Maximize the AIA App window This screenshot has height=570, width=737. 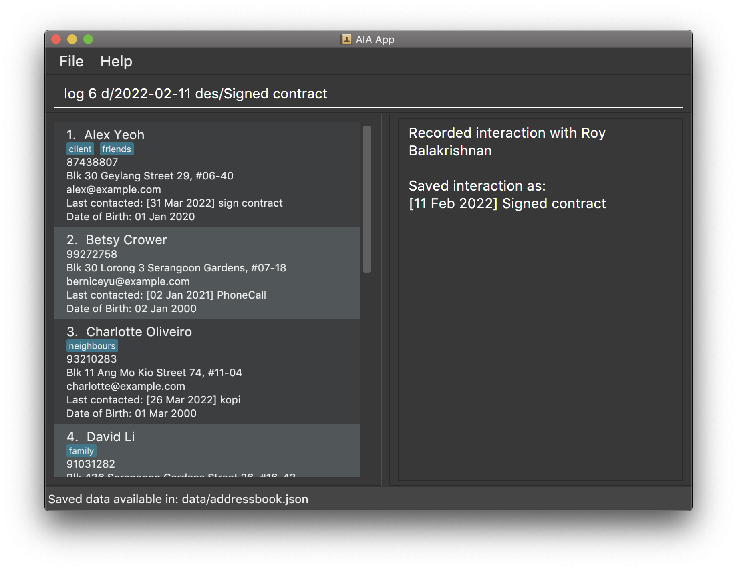[88, 39]
